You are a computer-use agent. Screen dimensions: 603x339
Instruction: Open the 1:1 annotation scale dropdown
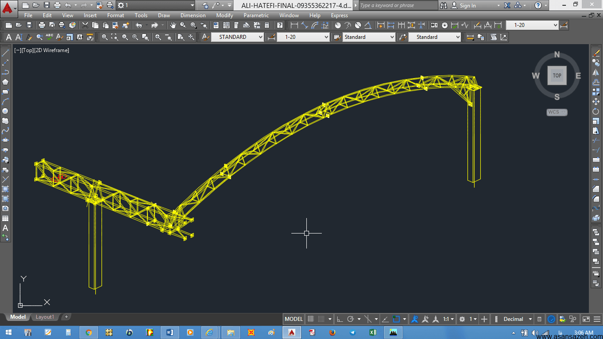448,319
